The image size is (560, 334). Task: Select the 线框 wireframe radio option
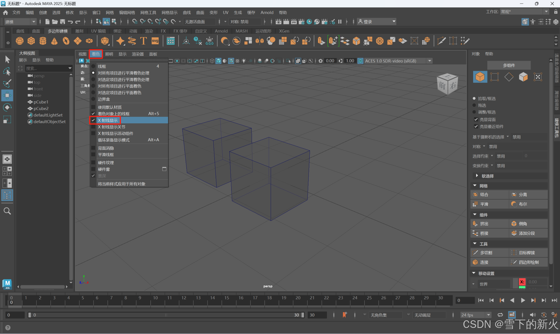click(102, 66)
